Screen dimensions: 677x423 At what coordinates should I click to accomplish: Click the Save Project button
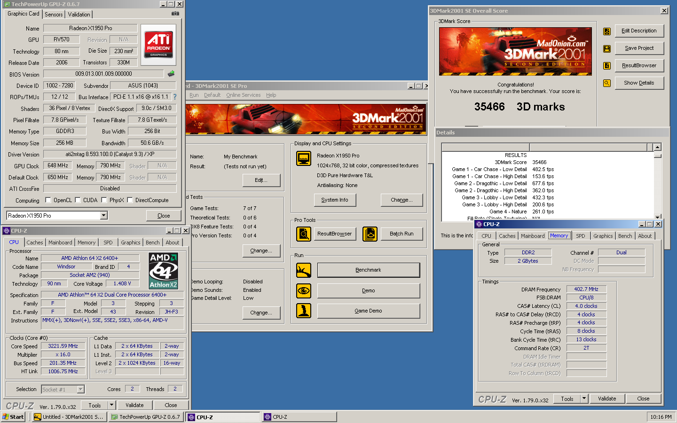(x=639, y=48)
